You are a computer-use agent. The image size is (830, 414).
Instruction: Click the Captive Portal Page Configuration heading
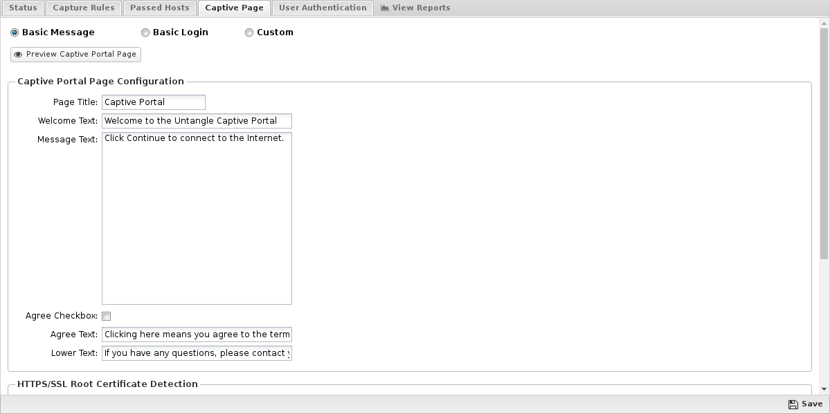click(x=100, y=82)
